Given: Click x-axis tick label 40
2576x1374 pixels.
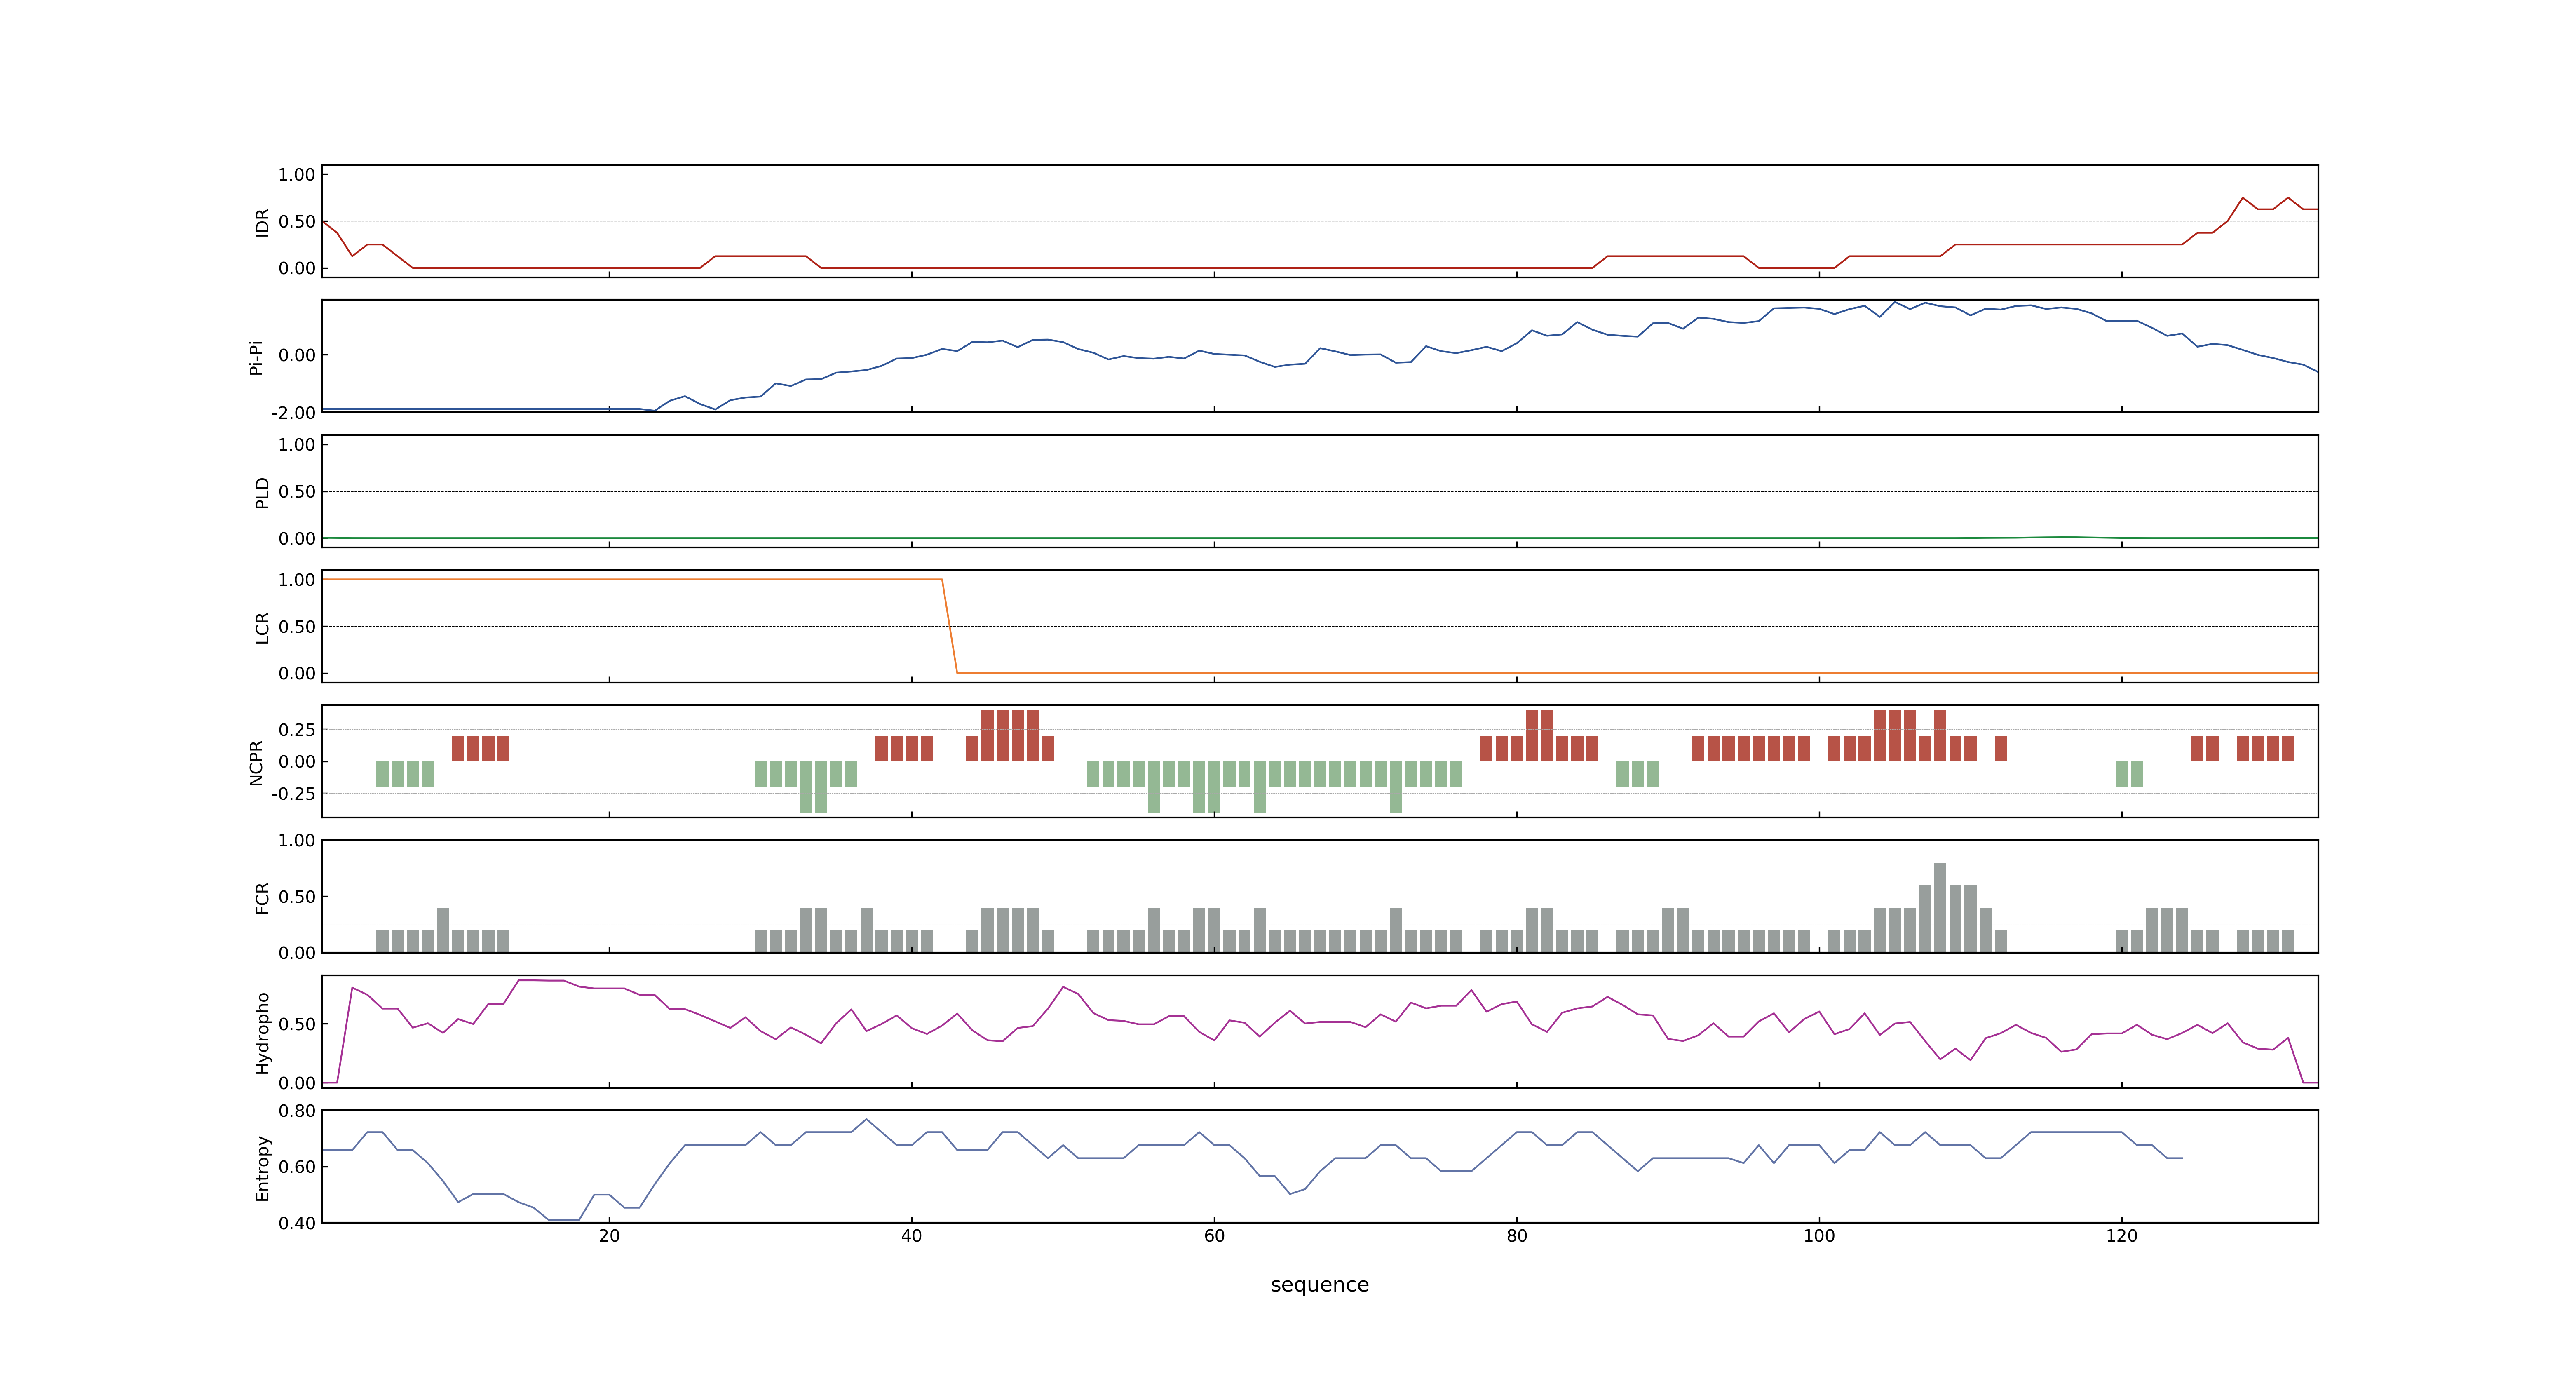Looking at the screenshot, I should click(911, 1236).
